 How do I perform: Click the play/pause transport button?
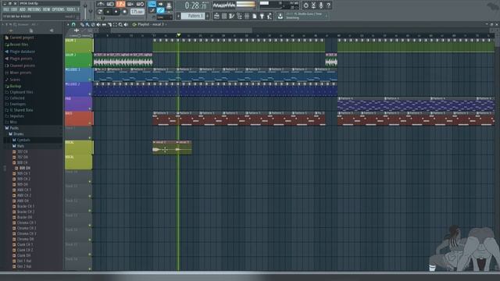(108, 12)
